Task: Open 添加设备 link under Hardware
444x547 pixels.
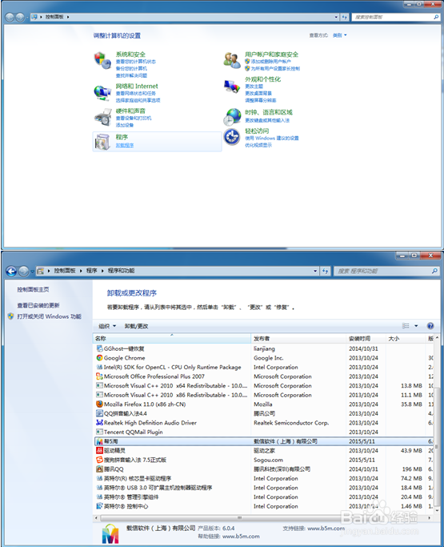Action: [x=125, y=125]
